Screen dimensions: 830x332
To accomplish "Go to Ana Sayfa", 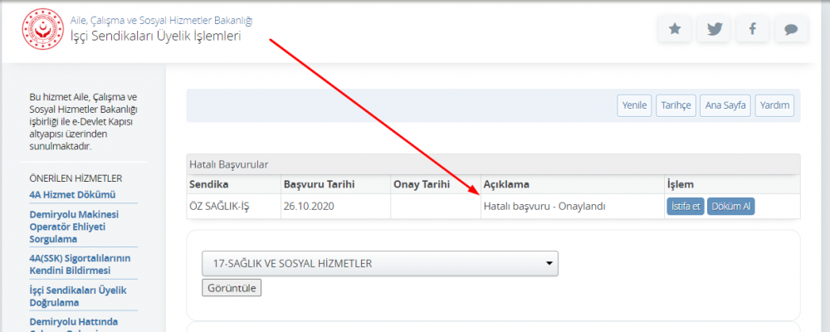I will tap(725, 105).
